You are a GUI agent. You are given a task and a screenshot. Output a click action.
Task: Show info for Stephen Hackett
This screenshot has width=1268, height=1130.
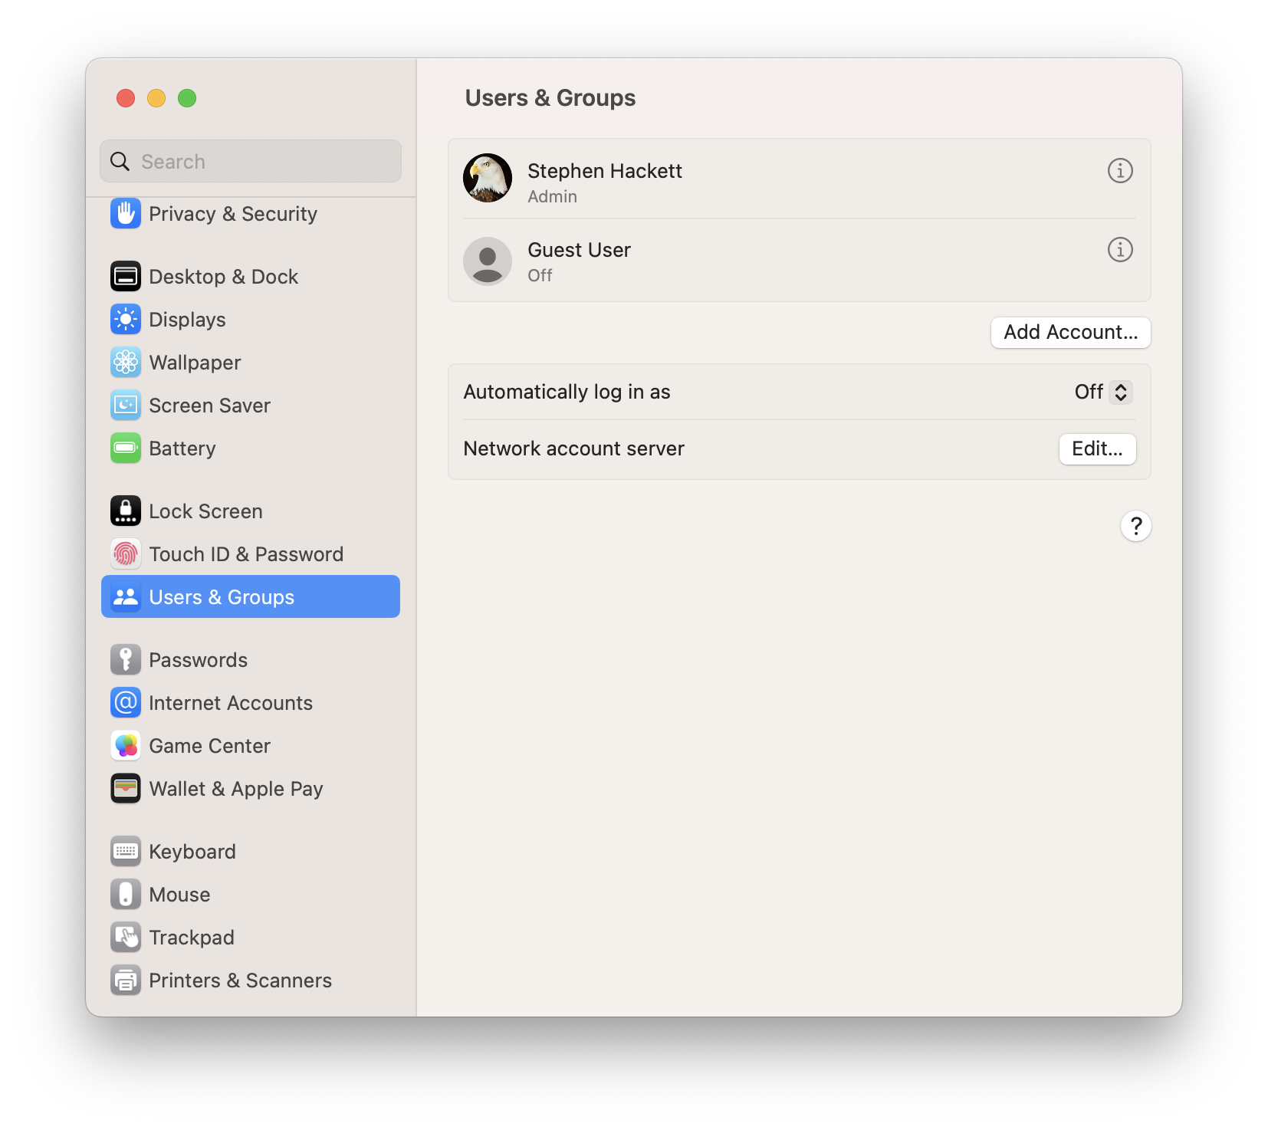tap(1120, 171)
